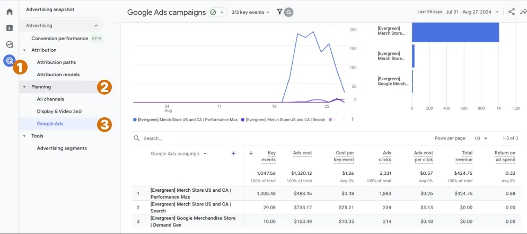Screen dimensions: 527x234
Task: Show next chart legend entries arrow
Action: click(x=352, y=119)
